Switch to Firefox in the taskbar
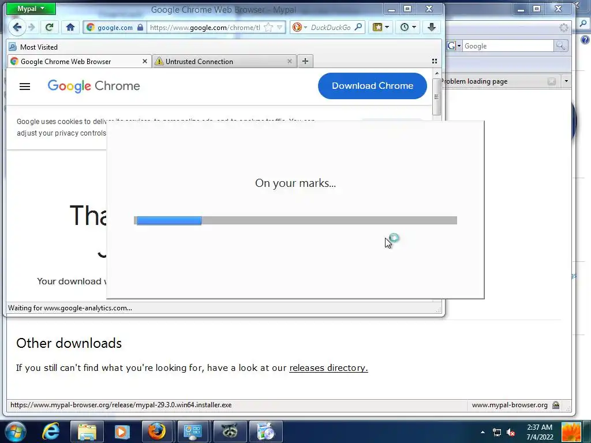The height and width of the screenshot is (443, 591). point(157,431)
